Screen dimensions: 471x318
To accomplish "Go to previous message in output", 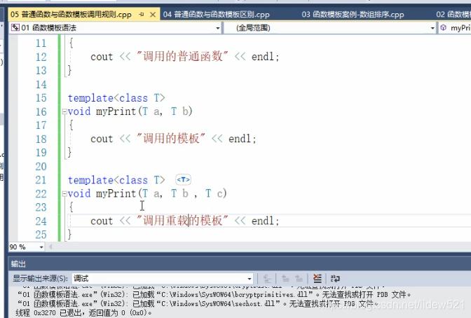I will pos(285,278).
